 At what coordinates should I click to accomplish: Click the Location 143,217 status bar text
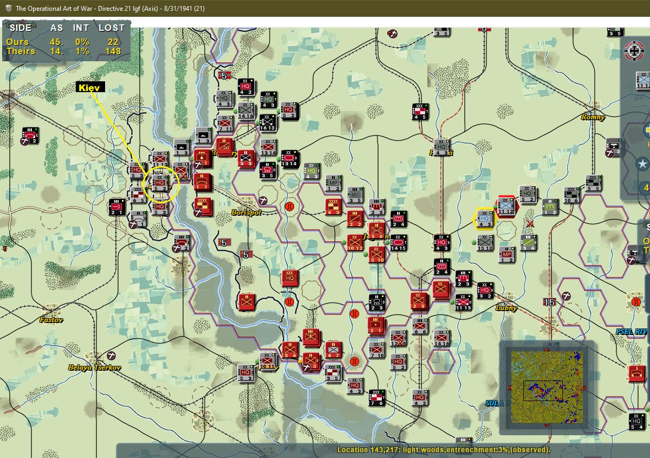444,450
